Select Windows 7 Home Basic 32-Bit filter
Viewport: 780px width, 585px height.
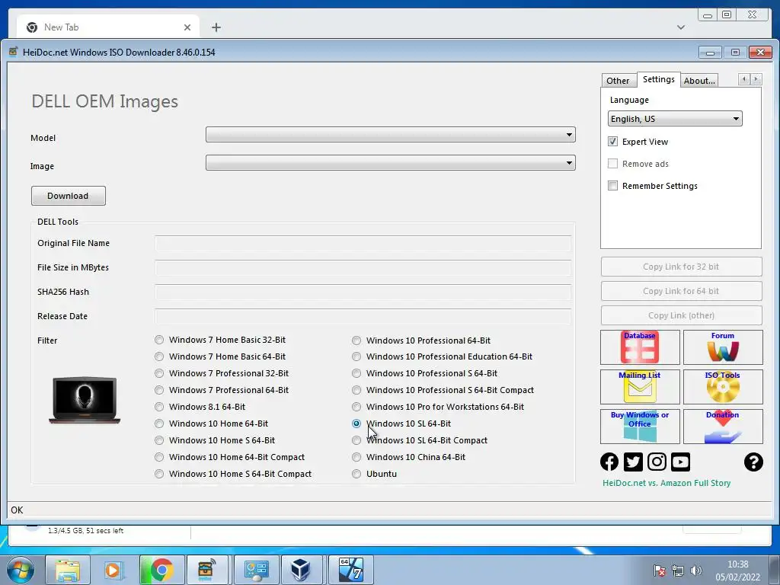(159, 340)
